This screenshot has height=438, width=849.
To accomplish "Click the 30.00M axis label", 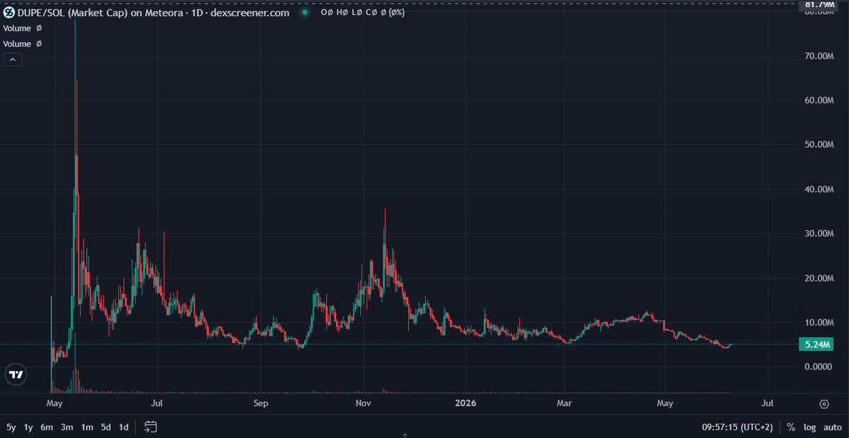I will 821,234.
